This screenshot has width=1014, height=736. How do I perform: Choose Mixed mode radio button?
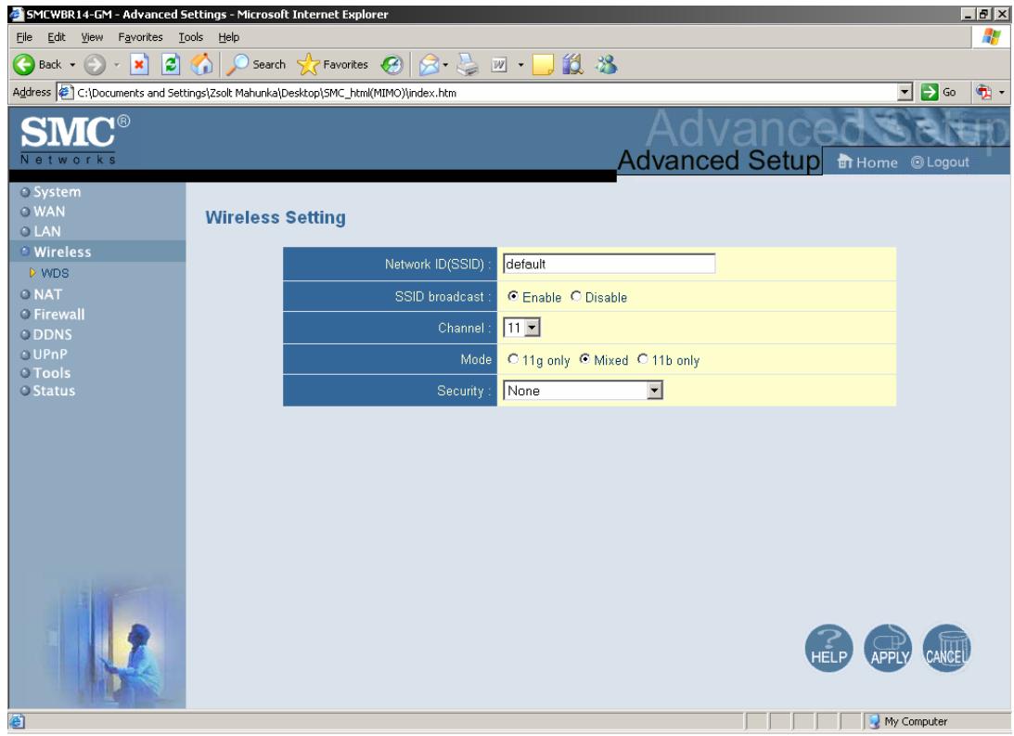pos(584,359)
